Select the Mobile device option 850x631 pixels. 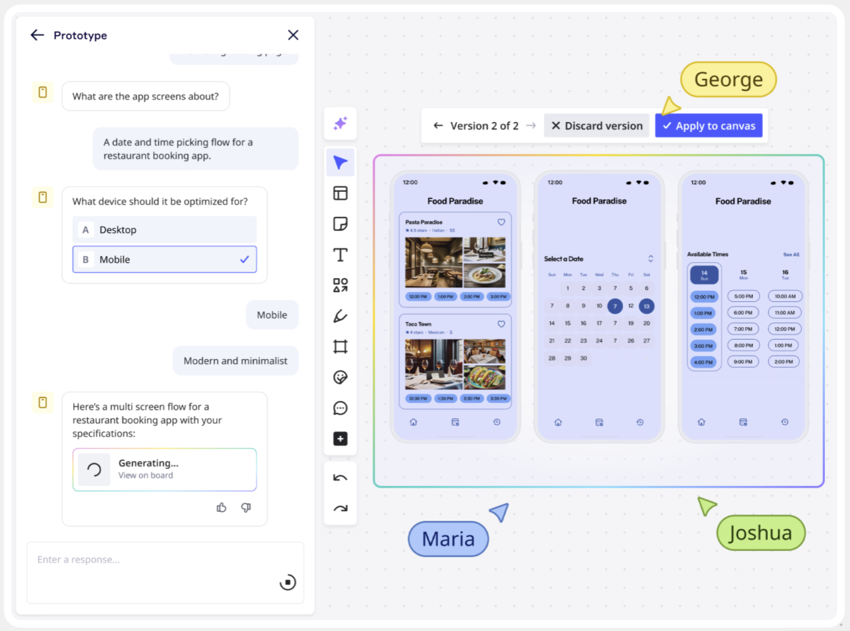pyautogui.click(x=165, y=259)
